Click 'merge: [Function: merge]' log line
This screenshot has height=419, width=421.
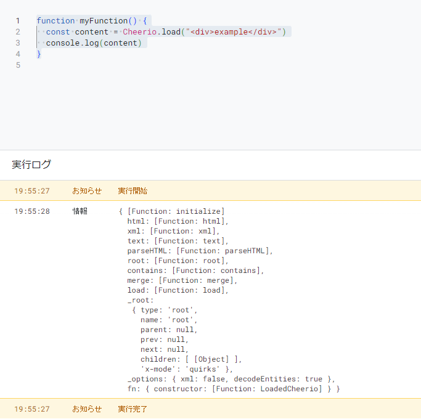tap(182, 280)
